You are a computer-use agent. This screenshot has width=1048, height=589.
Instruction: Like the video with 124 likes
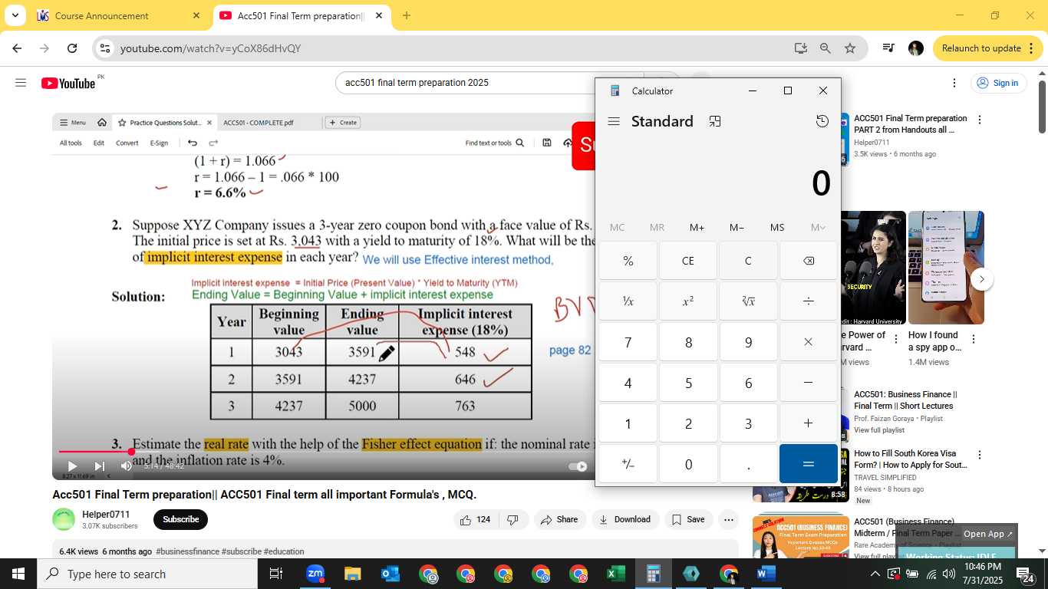pos(476,519)
